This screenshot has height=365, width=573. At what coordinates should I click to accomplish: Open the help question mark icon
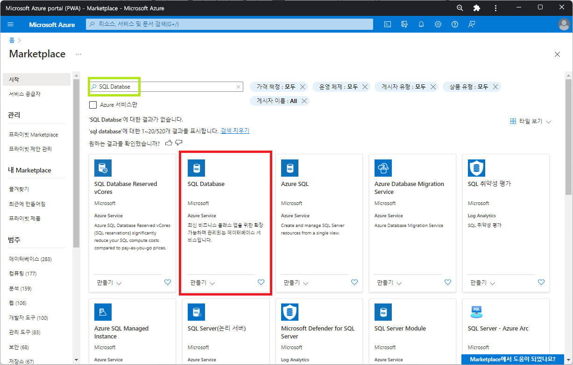(455, 25)
